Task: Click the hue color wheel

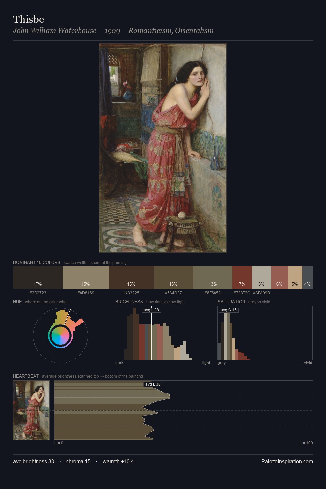Action: [60, 335]
